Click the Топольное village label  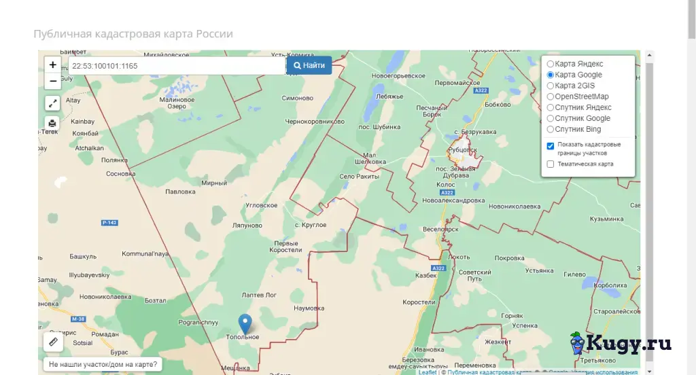click(243, 337)
